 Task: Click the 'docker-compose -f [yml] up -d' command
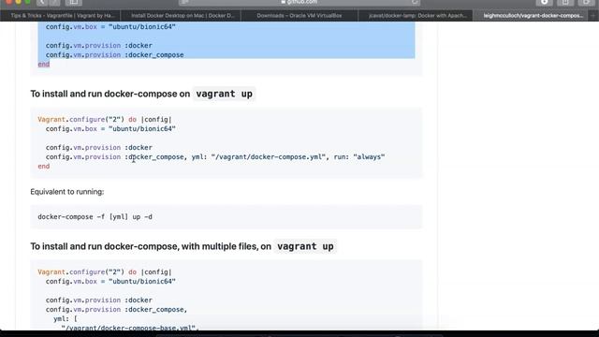[95, 217]
